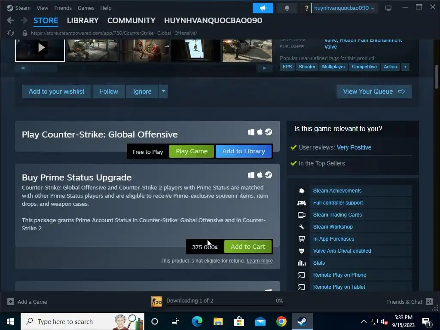The image size is (440, 330).
Task: Click the Action tag
Action: (390, 67)
